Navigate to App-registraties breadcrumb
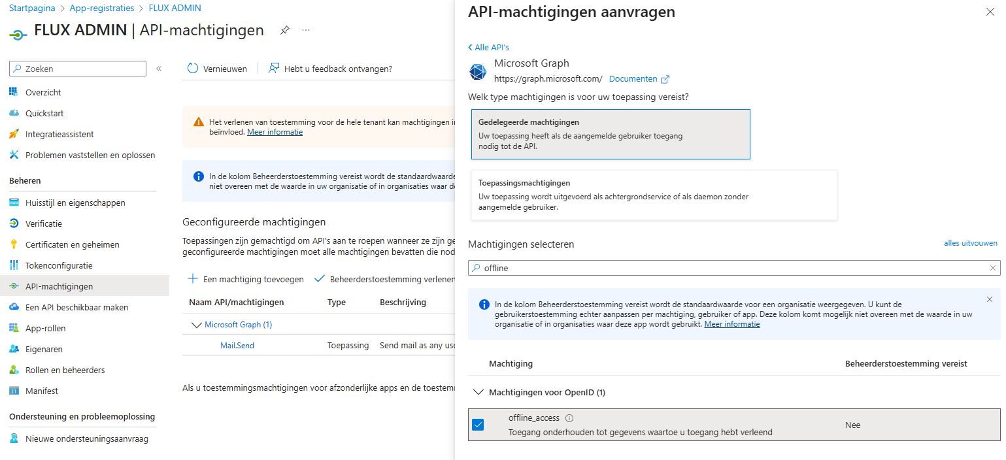 (102, 8)
